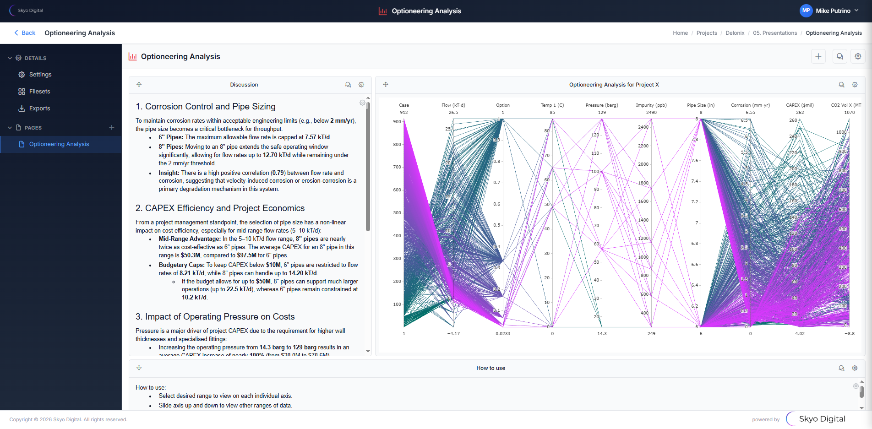Open comments on the Optioneering Analysis chart panel

[841, 84]
